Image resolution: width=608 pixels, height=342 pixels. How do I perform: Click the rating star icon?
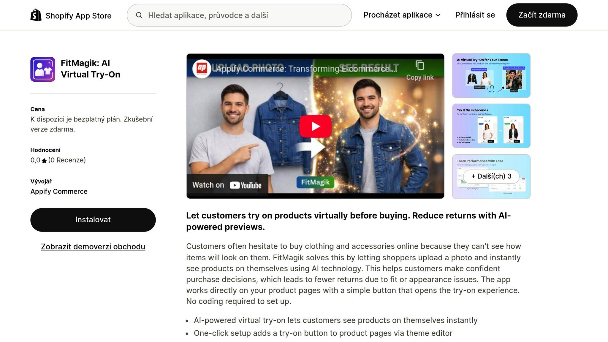pyautogui.click(x=44, y=161)
